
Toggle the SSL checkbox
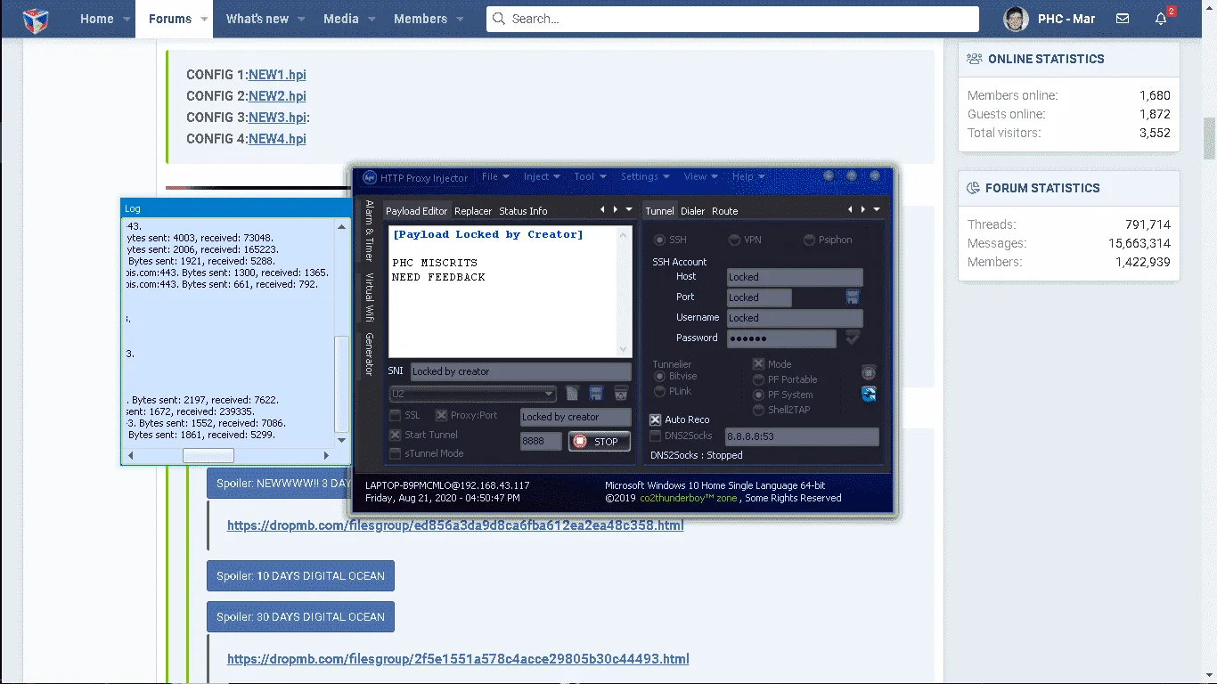pos(395,415)
